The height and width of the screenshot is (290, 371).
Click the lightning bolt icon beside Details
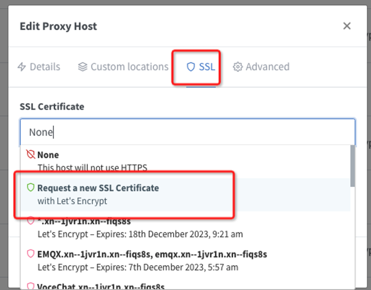22,67
